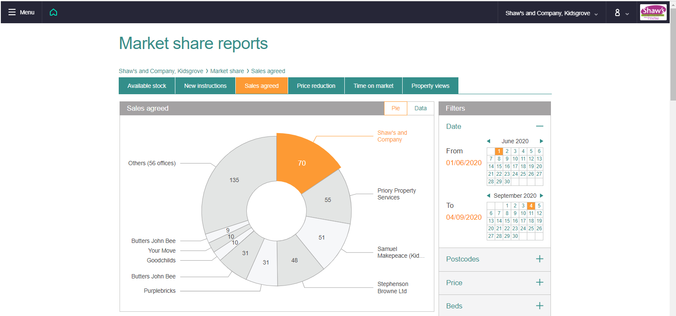
Task: Go to previous month before June 2020
Action: [x=488, y=141]
